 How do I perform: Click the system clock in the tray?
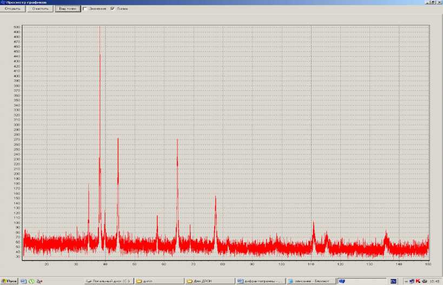pos(434,281)
